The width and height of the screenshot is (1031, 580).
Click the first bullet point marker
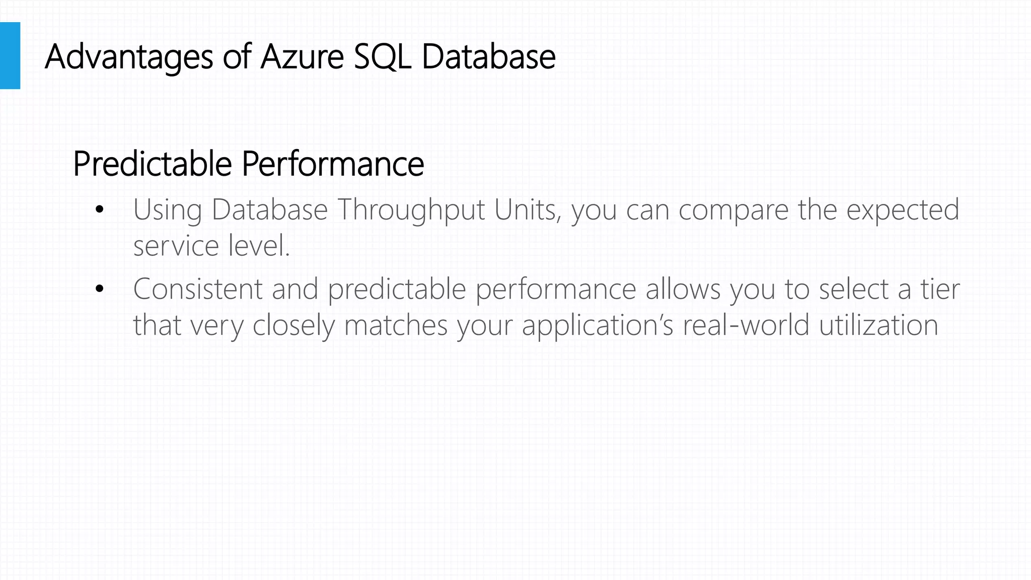coord(99,209)
